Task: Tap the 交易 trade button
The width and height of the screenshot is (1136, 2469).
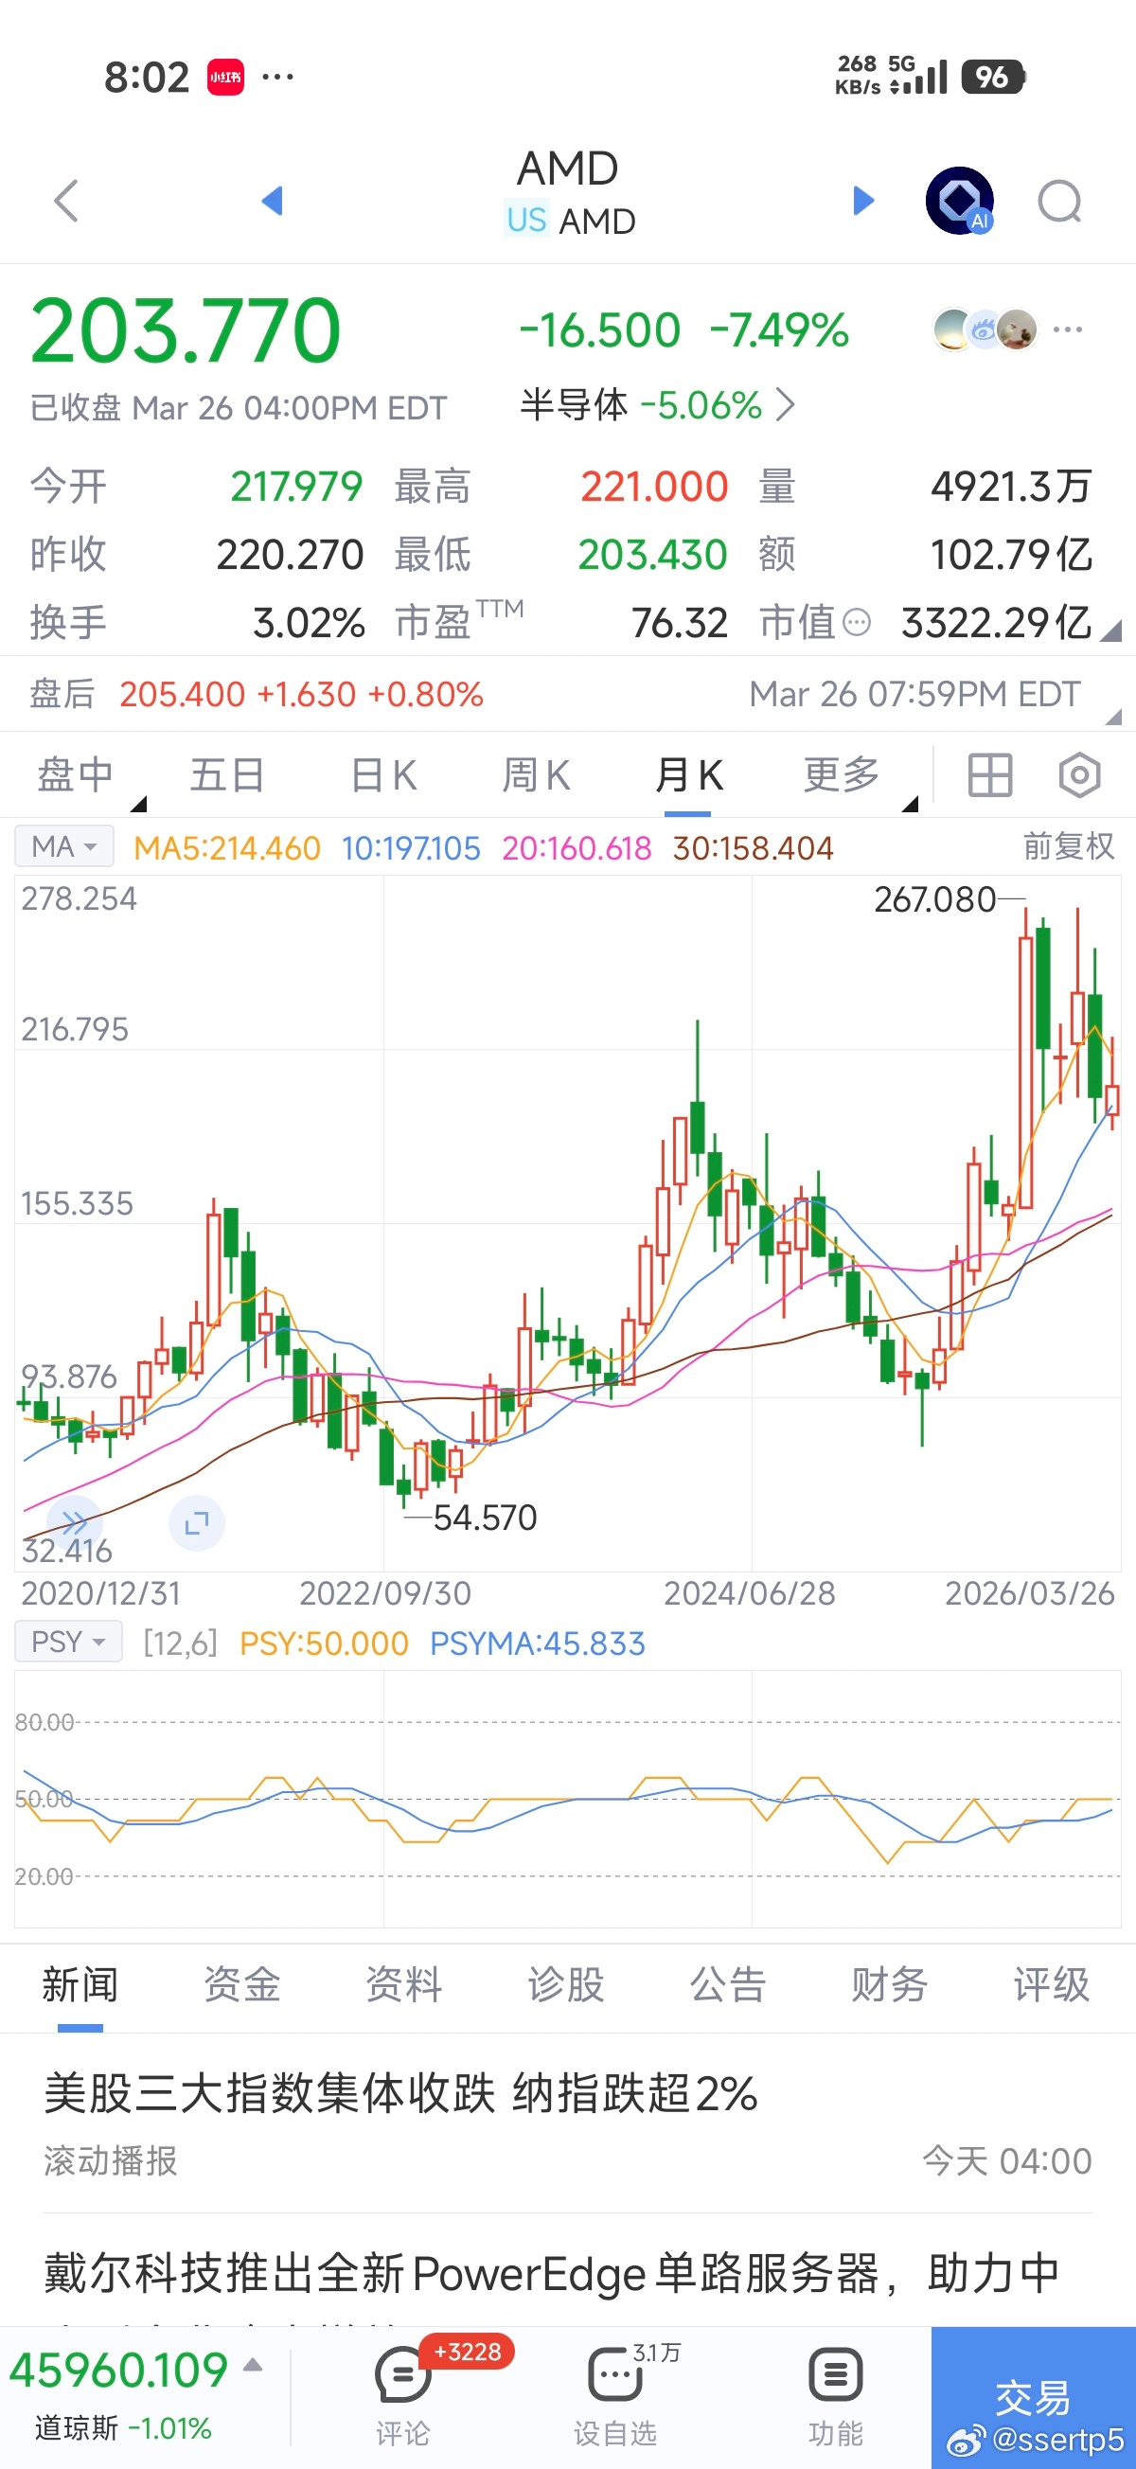Action: (1034, 2398)
